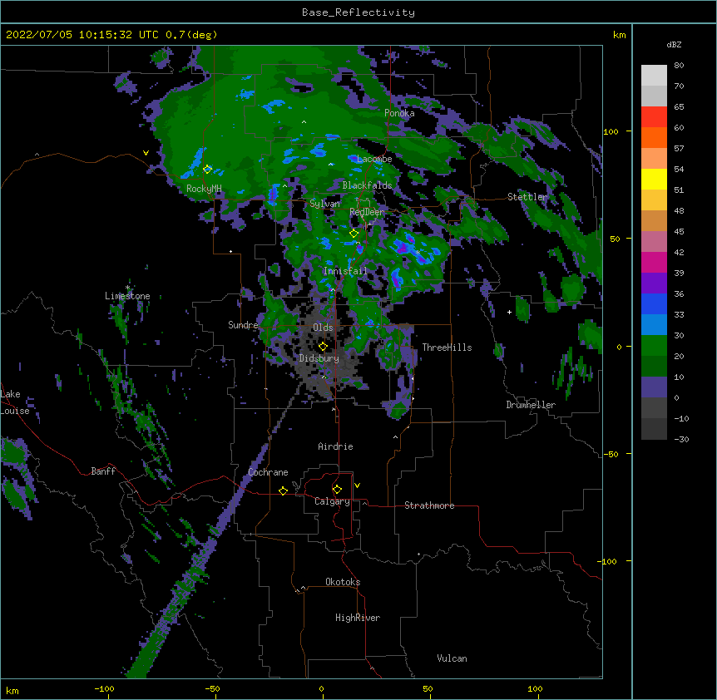
Task: Click the dBZ legend heading
Action: click(x=674, y=44)
